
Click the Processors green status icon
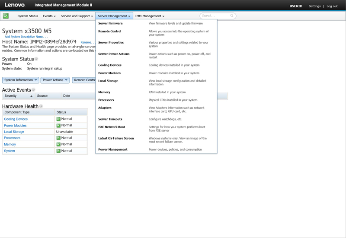pyautogui.click(x=58, y=138)
